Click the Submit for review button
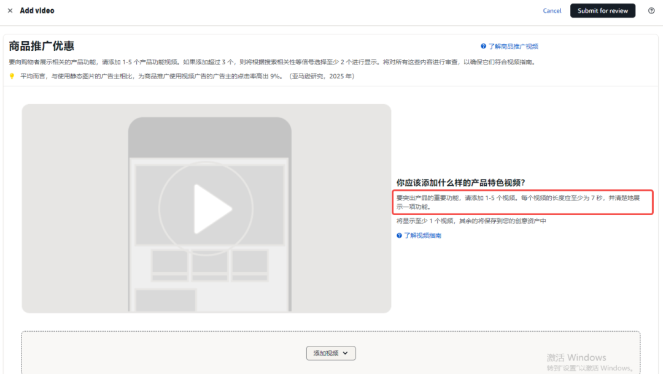663x374 pixels. click(x=602, y=10)
